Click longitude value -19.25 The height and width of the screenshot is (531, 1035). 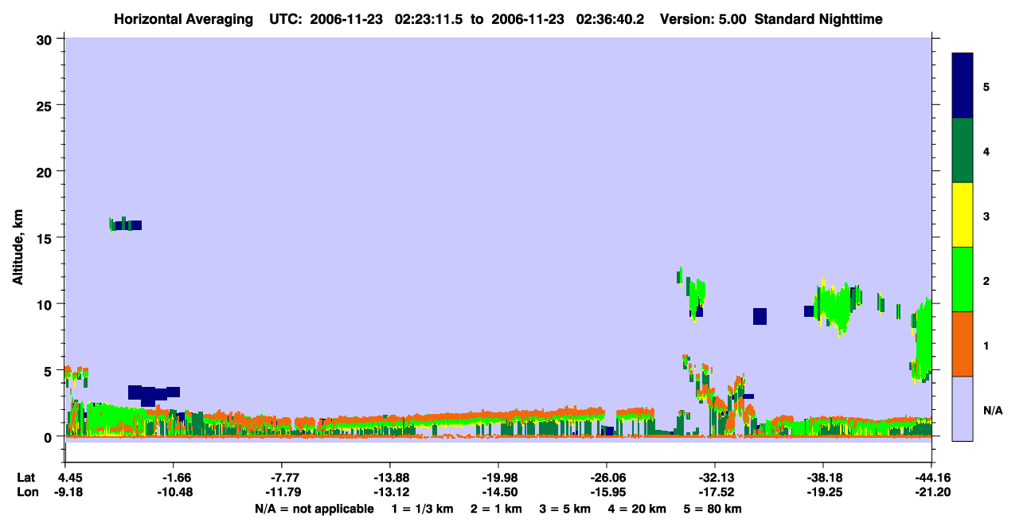pos(822,492)
